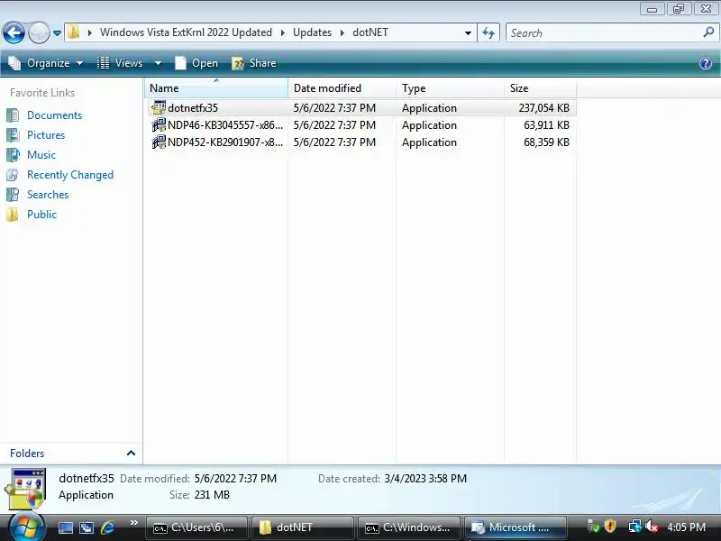Open the Windows Start orb

click(x=26, y=527)
